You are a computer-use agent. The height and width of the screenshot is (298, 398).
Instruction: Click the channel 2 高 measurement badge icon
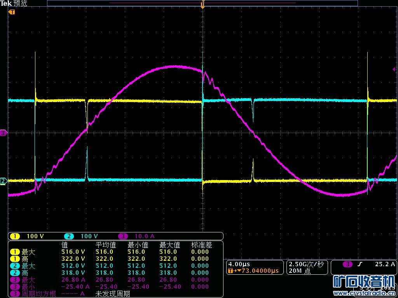[x=14, y=273]
